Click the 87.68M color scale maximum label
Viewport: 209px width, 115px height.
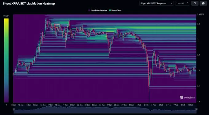[x=6, y=16]
